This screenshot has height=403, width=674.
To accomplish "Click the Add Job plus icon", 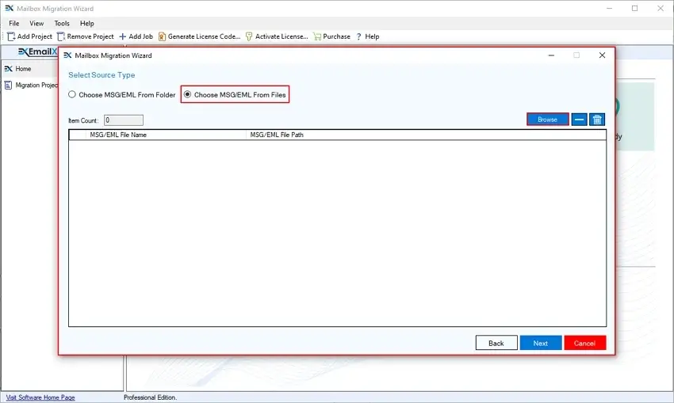I will [122, 36].
